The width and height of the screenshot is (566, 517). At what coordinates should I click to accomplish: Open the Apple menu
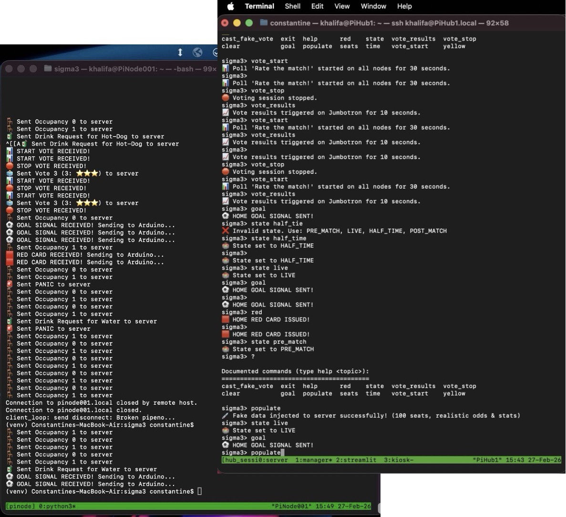231,6
